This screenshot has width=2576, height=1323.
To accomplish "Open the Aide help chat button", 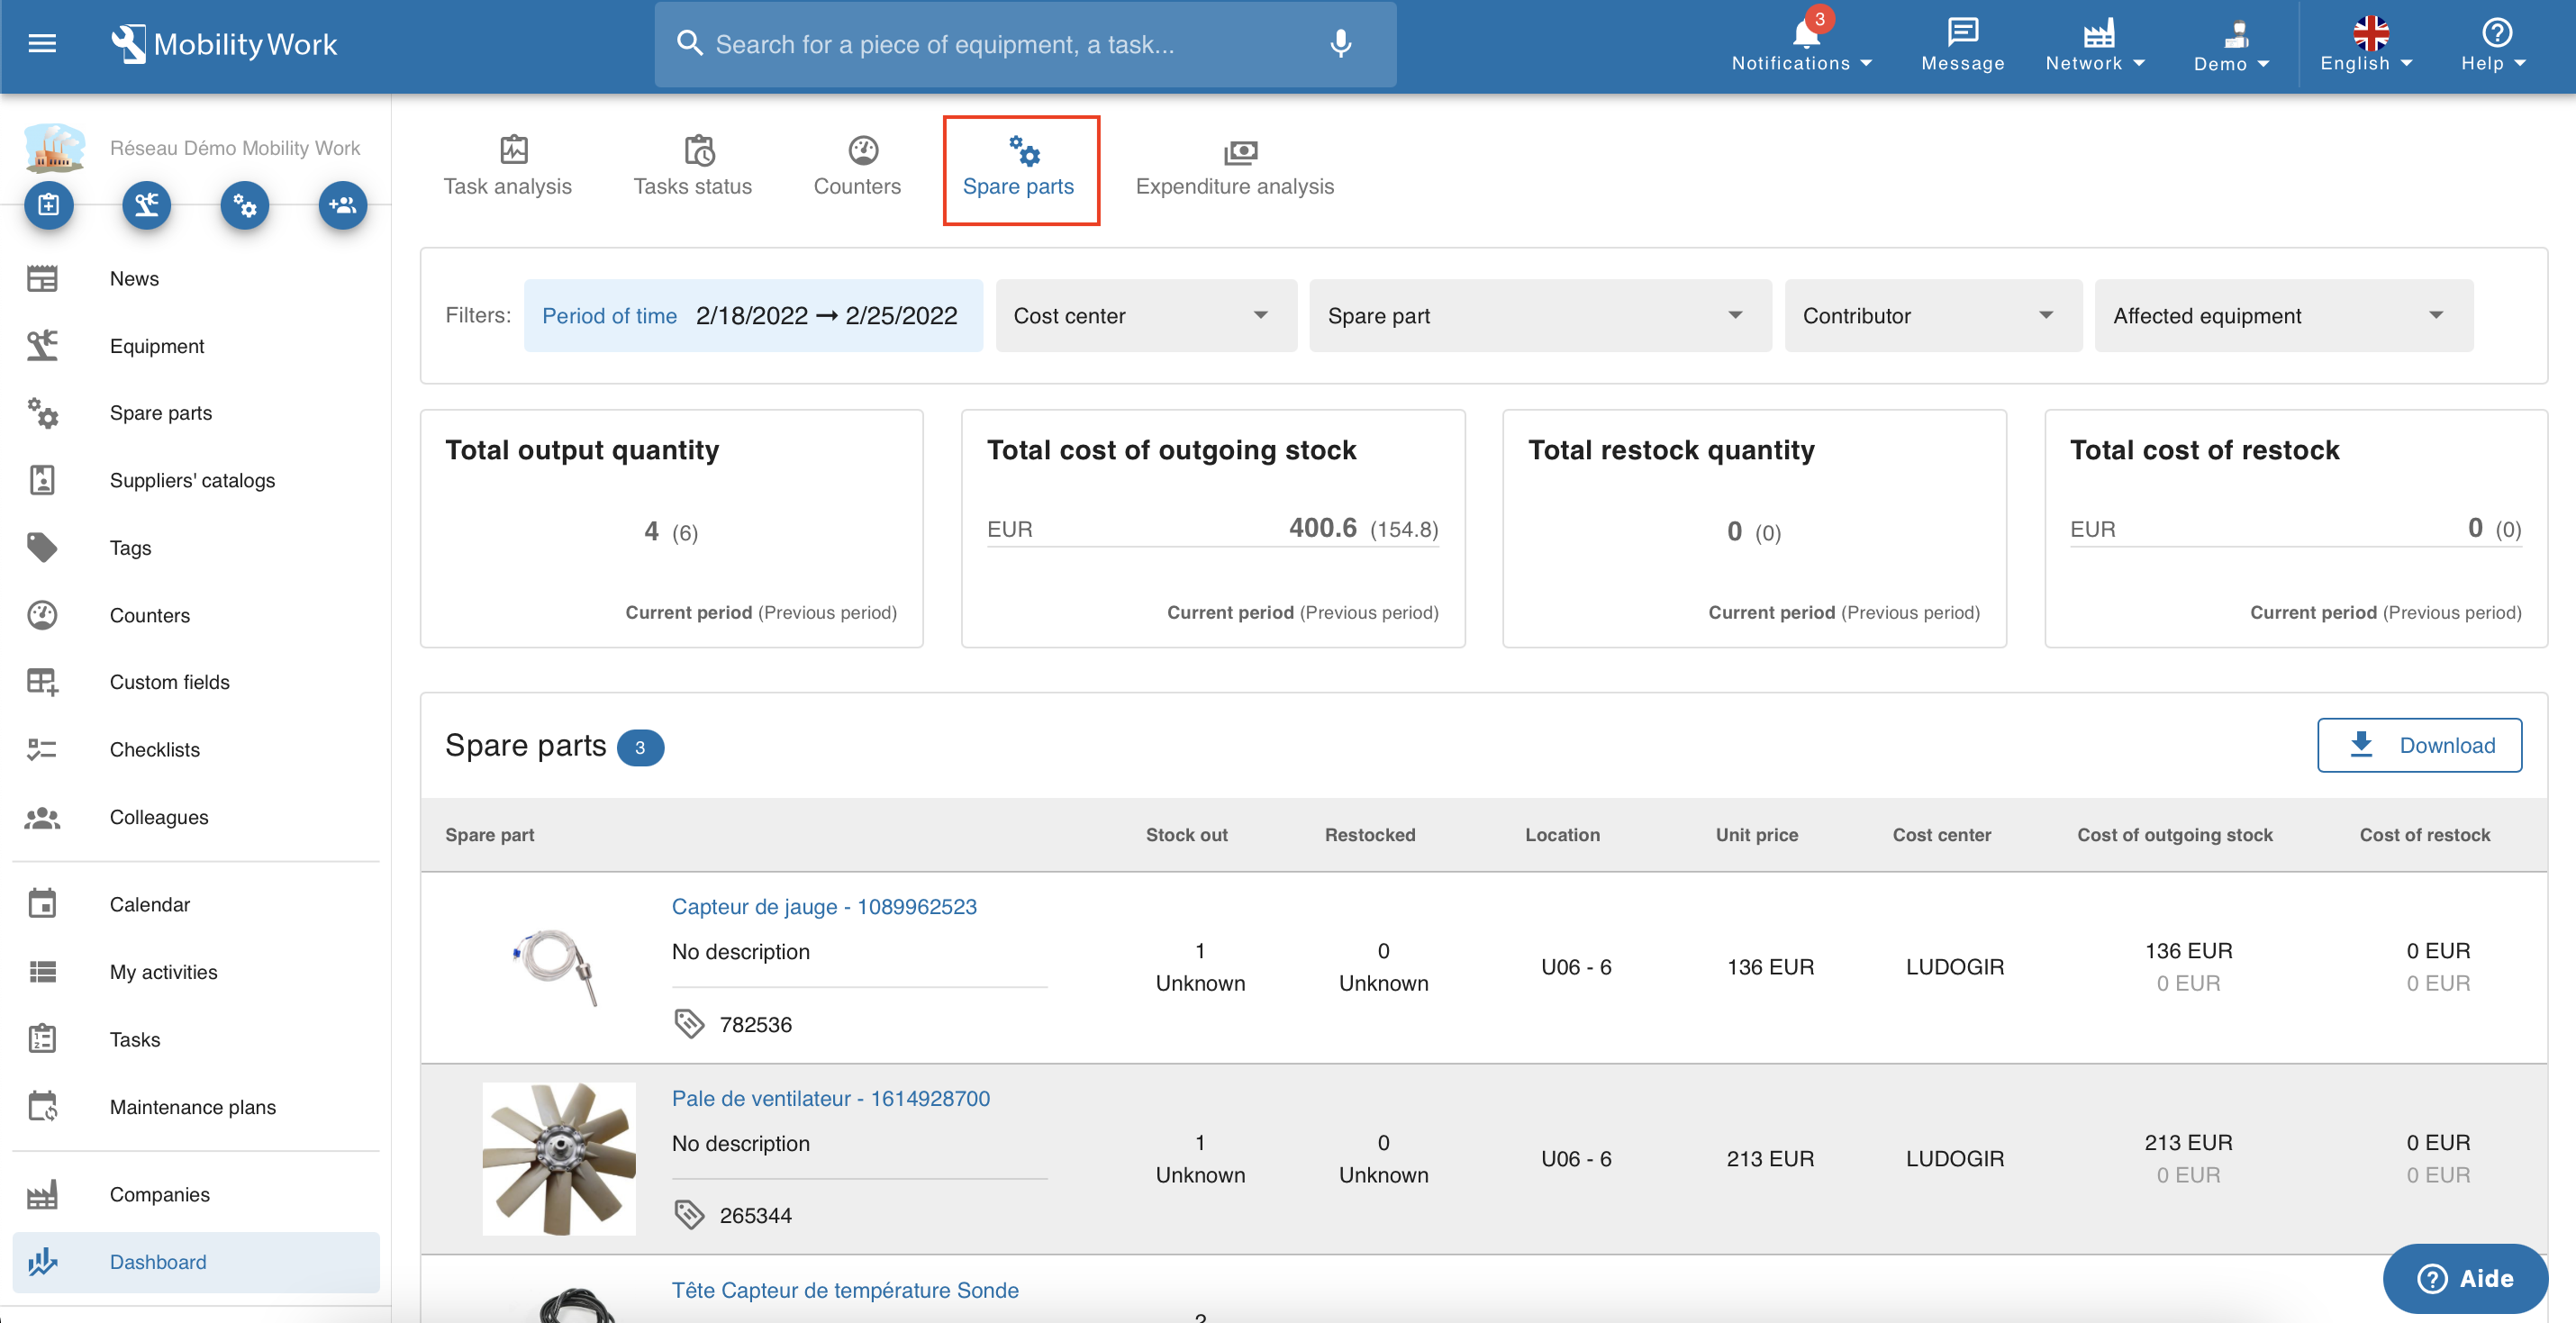I will pos(2465,1278).
